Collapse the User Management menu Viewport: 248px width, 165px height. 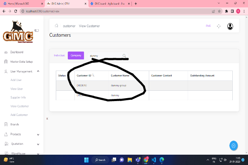point(38,71)
